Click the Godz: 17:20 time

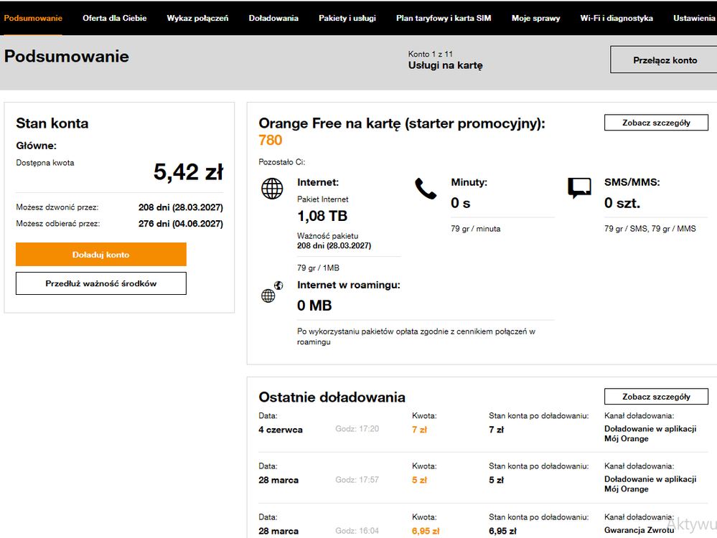pyautogui.click(x=357, y=429)
